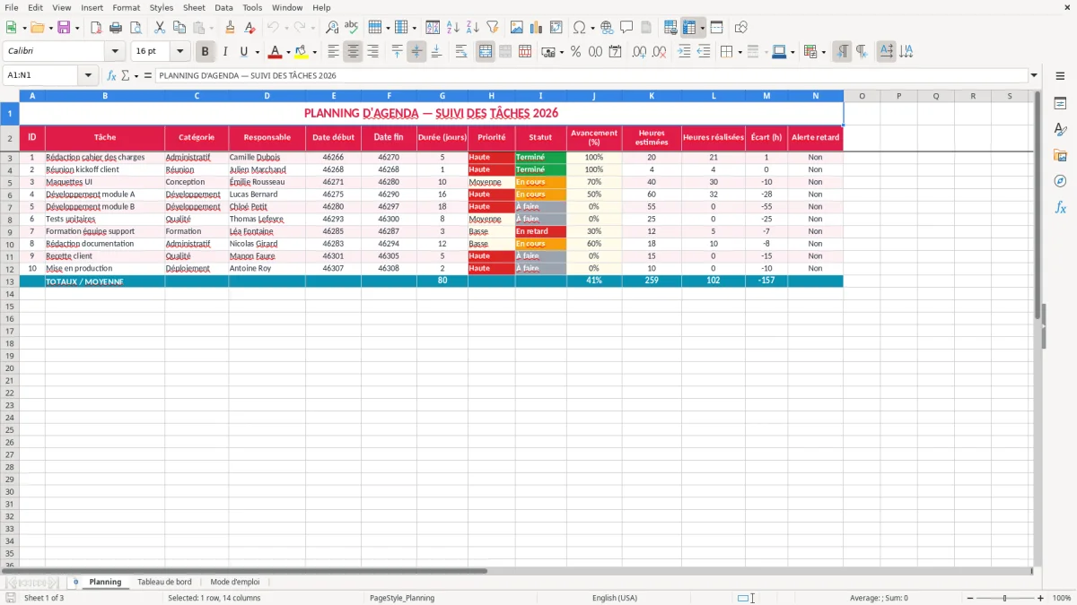The image size is (1077, 605).
Task: Toggle Center Horizontally alignment
Action: tap(353, 52)
